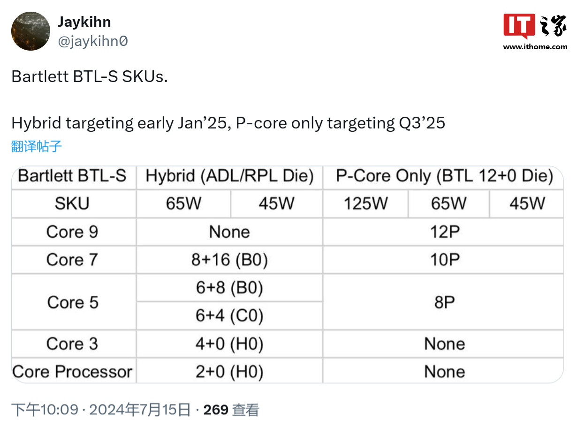The height and width of the screenshot is (427, 577).
Task: Click the 12P cell in table
Action: point(444,232)
